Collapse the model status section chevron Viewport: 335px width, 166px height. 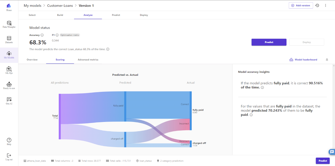[327, 60]
